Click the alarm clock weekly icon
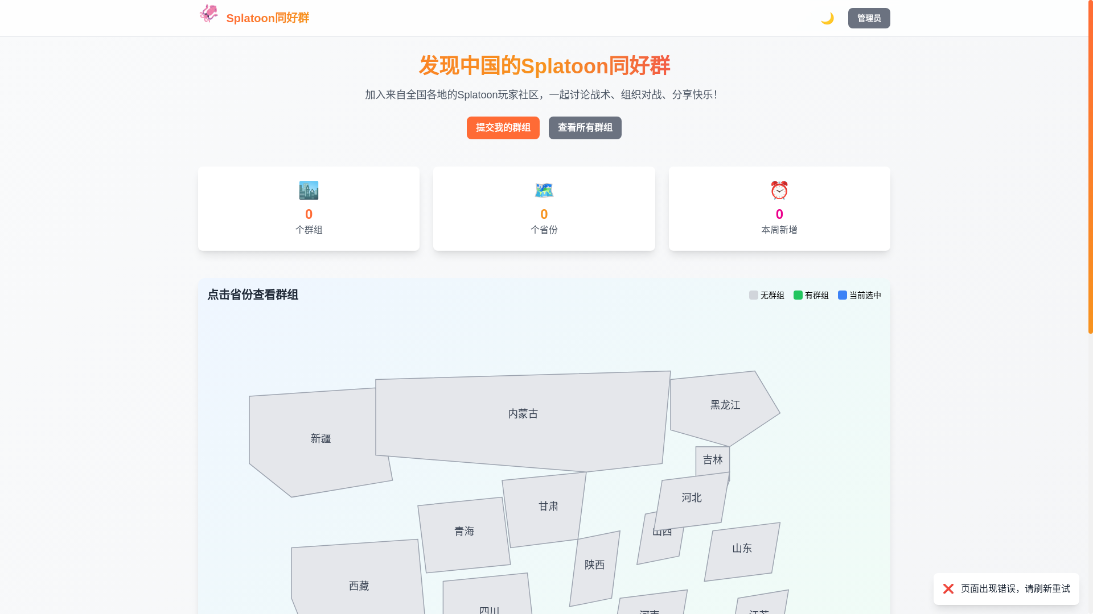 [779, 190]
